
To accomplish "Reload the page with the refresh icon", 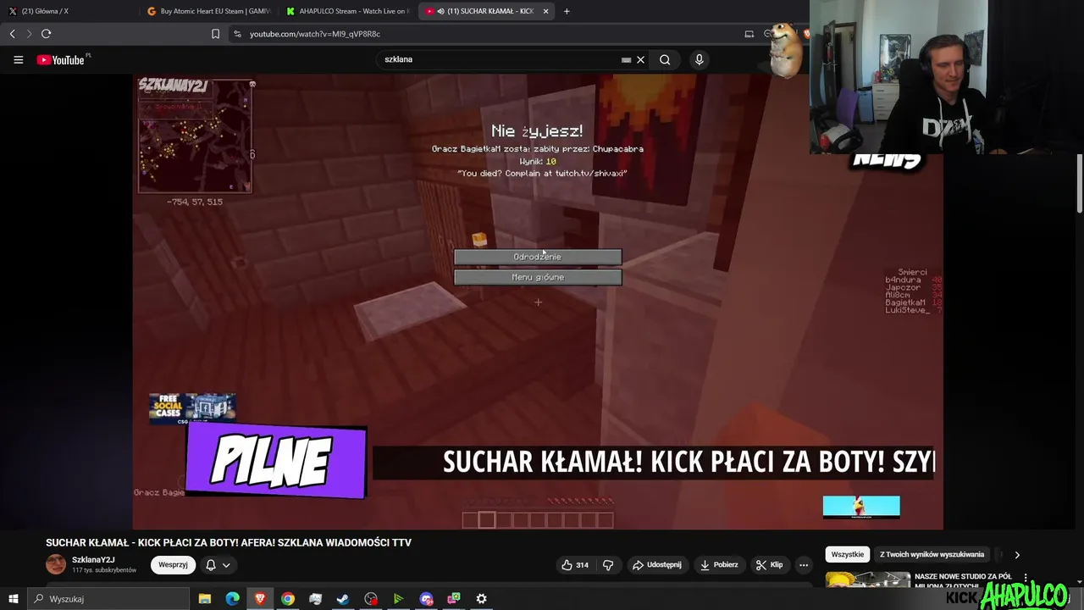I will tap(46, 34).
